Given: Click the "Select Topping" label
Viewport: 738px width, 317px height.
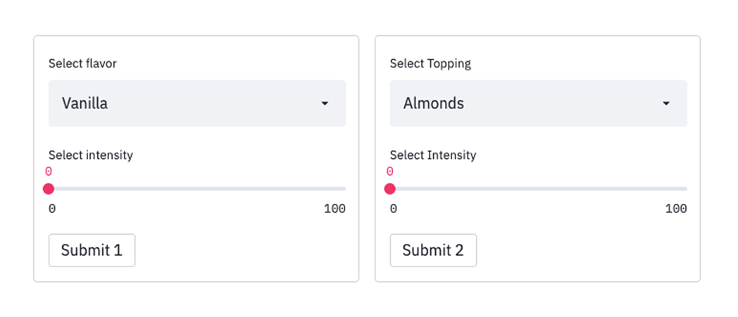Looking at the screenshot, I should point(430,63).
